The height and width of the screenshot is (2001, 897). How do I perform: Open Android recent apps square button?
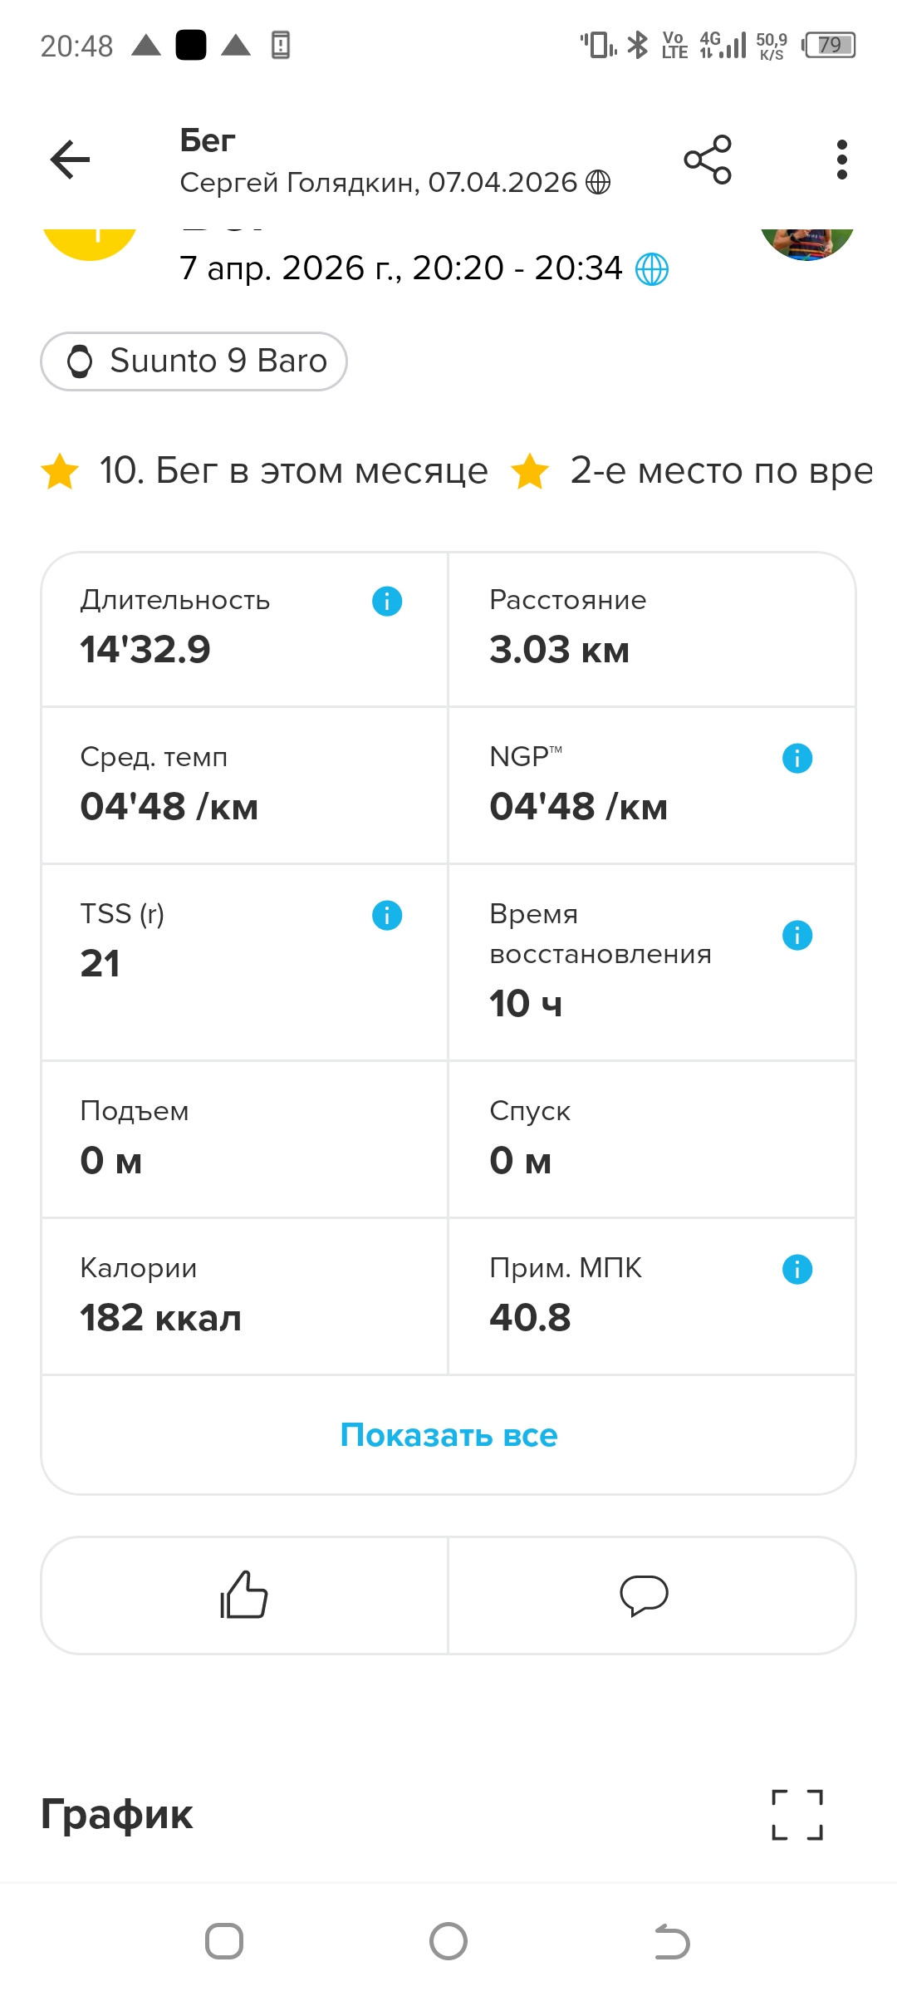pyautogui.click(x=224, y=1941)
